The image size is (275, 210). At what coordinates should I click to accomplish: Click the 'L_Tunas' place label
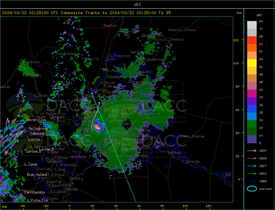(31, 164)
